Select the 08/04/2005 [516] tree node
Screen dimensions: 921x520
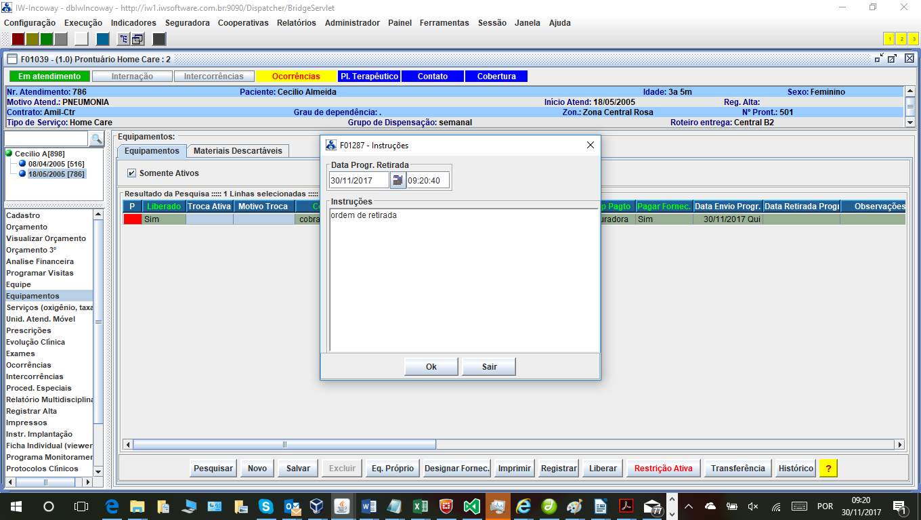pos(56,164)
